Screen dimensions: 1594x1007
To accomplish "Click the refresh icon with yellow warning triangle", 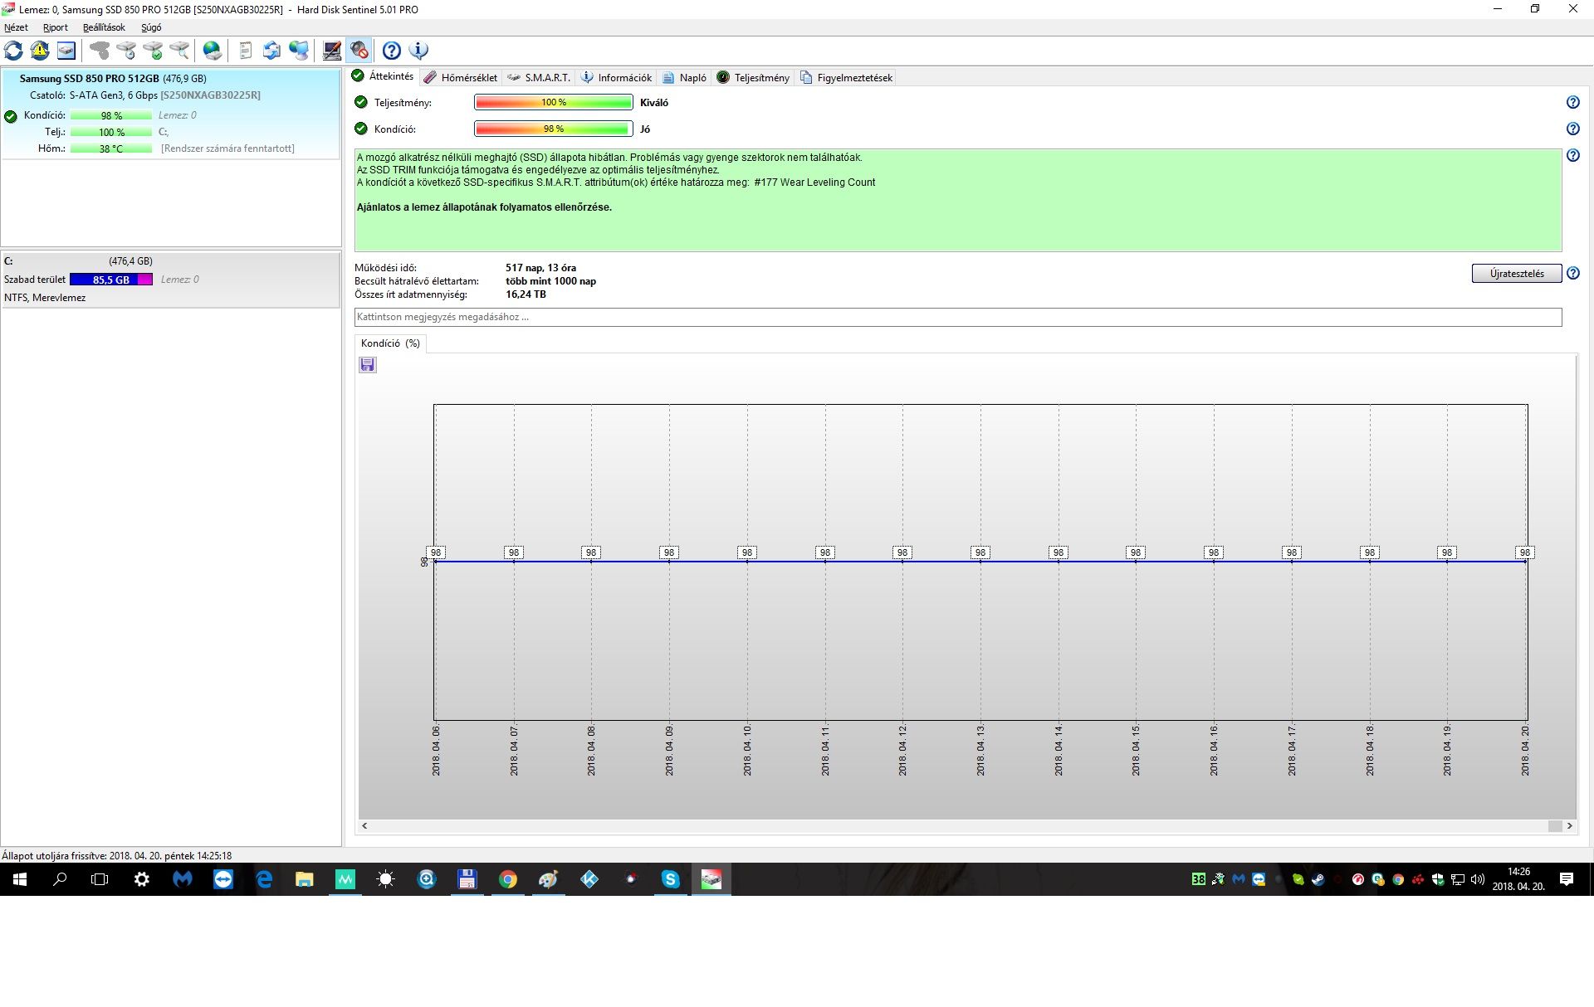I will (40, 51).
